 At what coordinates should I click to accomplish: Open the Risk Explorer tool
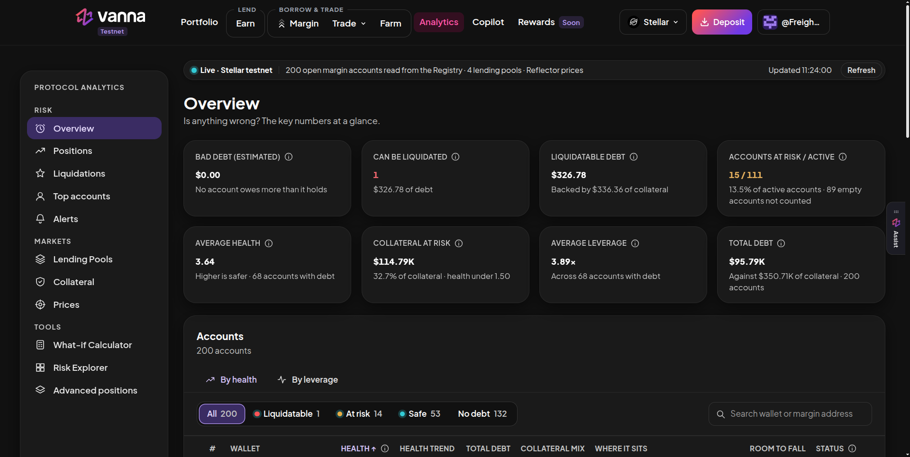click(94, 367)
